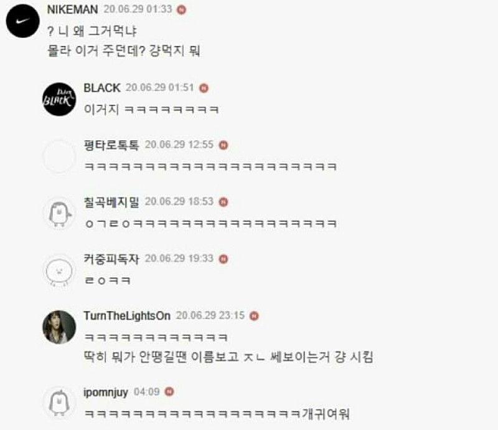Click the red N badge beside 커중피독자's timestamp
The height and width of the screenshot is (430, 498).
click(223, 259)
